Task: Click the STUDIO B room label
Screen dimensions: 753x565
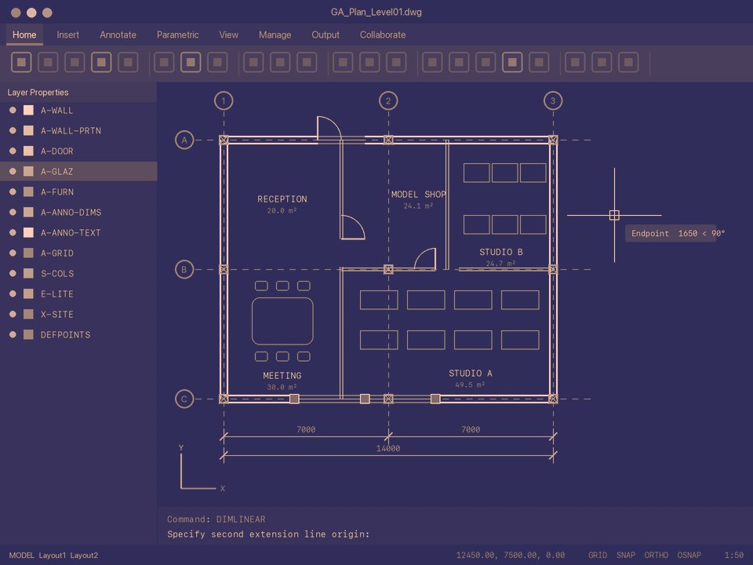Action: pos(501,252)
